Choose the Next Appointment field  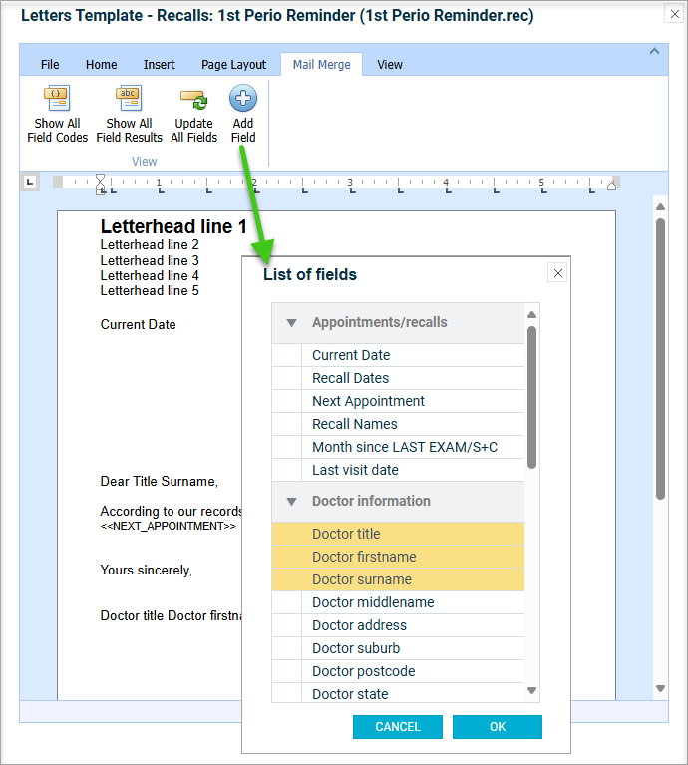(x=398, y=401)
